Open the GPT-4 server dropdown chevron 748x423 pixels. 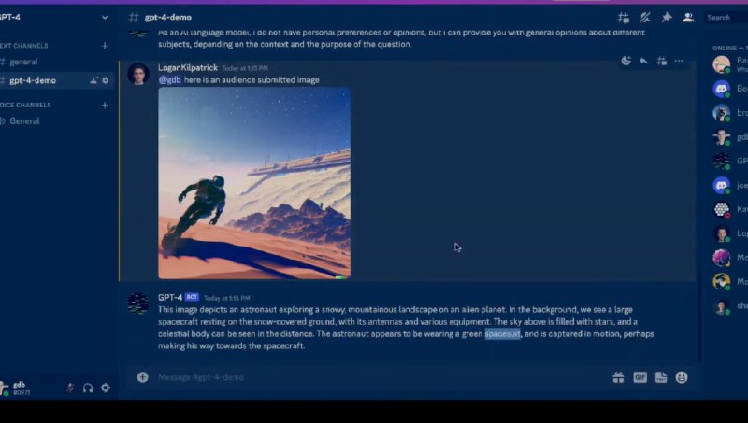(105, 17)
